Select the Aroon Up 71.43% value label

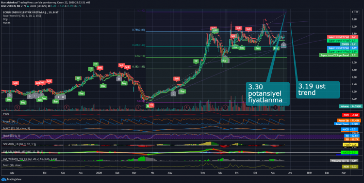pyautogui.click(x=349, y=121)
